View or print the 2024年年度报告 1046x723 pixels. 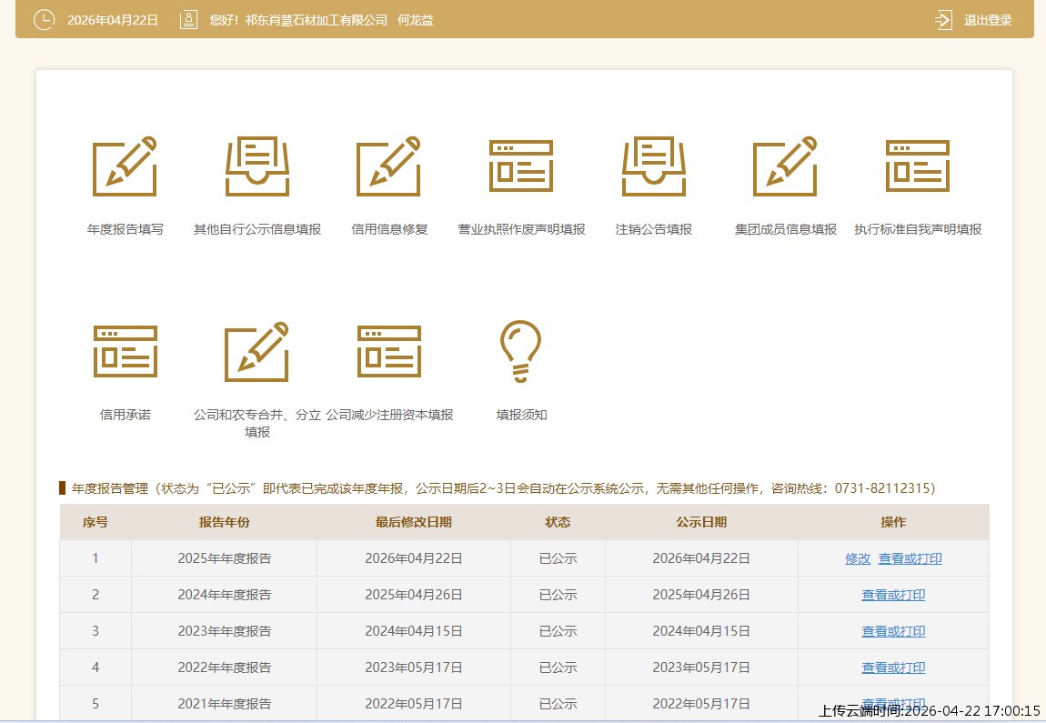coord(893,595)
